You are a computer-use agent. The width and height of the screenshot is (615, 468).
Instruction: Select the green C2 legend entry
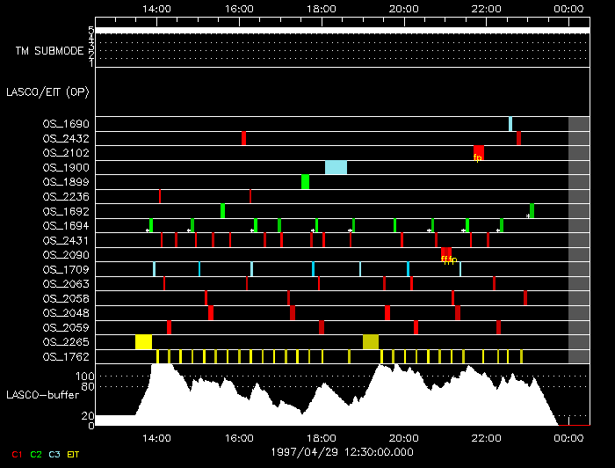(36, 454)
